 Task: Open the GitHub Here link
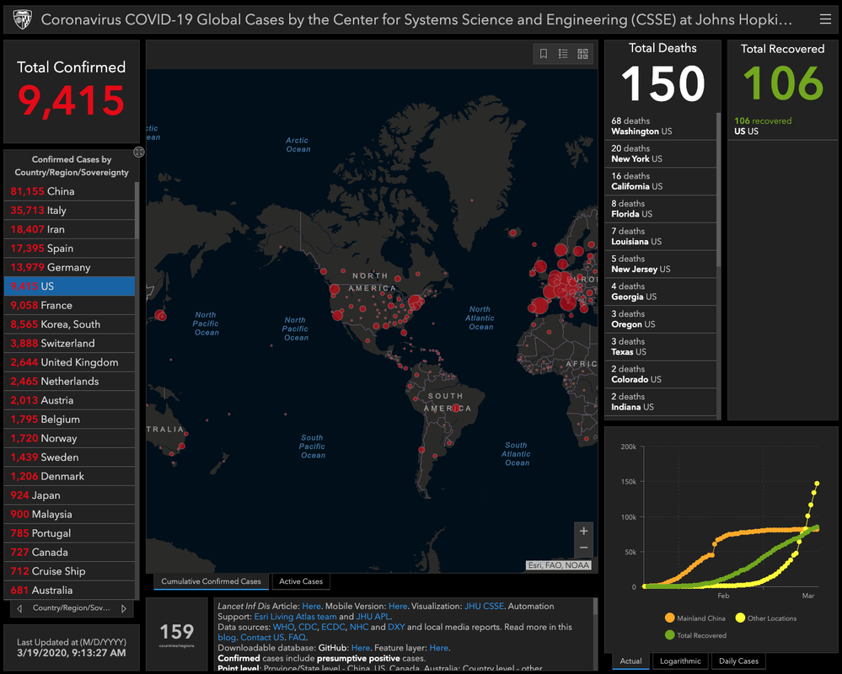click(x=361, y=648)
